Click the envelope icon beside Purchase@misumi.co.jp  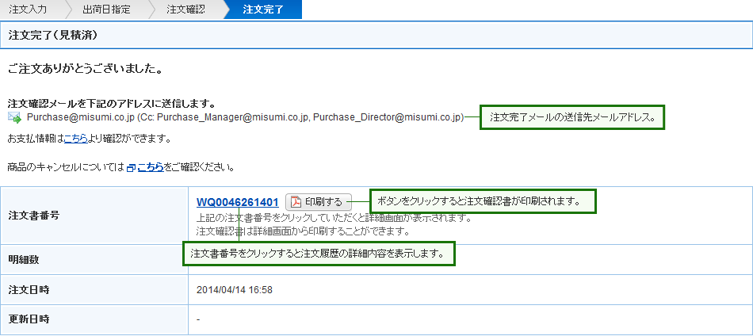[x=14, y=117]
